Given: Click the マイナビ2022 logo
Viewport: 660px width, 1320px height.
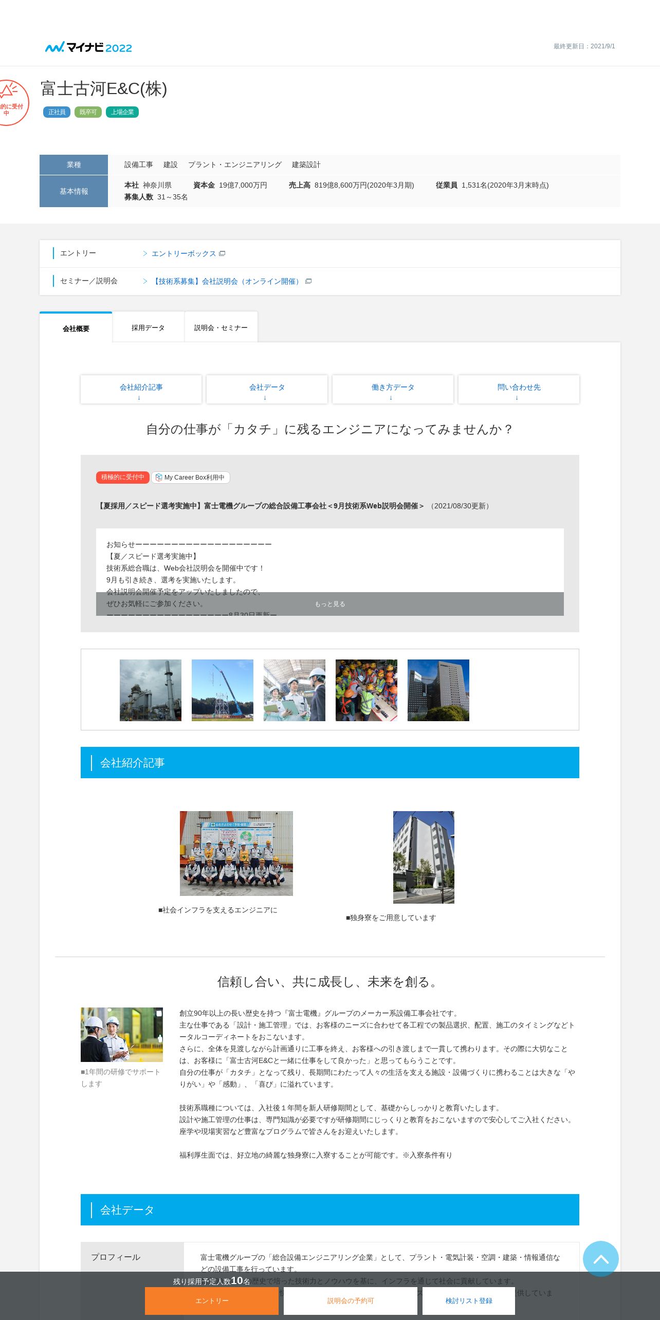Looking at the screenshot, I should click(88, 47).
